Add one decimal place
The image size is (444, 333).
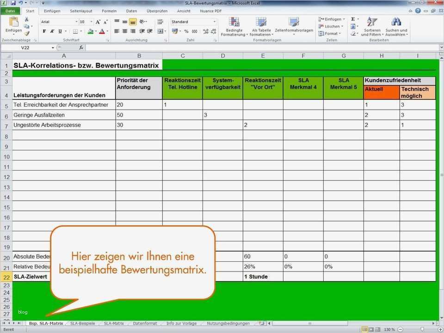coord(206,31)
